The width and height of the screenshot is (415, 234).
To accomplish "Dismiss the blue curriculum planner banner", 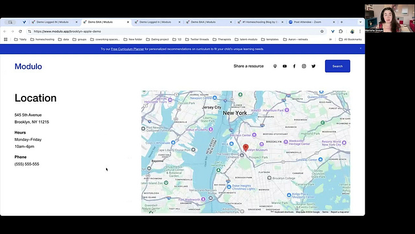I will tap(360, 49).
